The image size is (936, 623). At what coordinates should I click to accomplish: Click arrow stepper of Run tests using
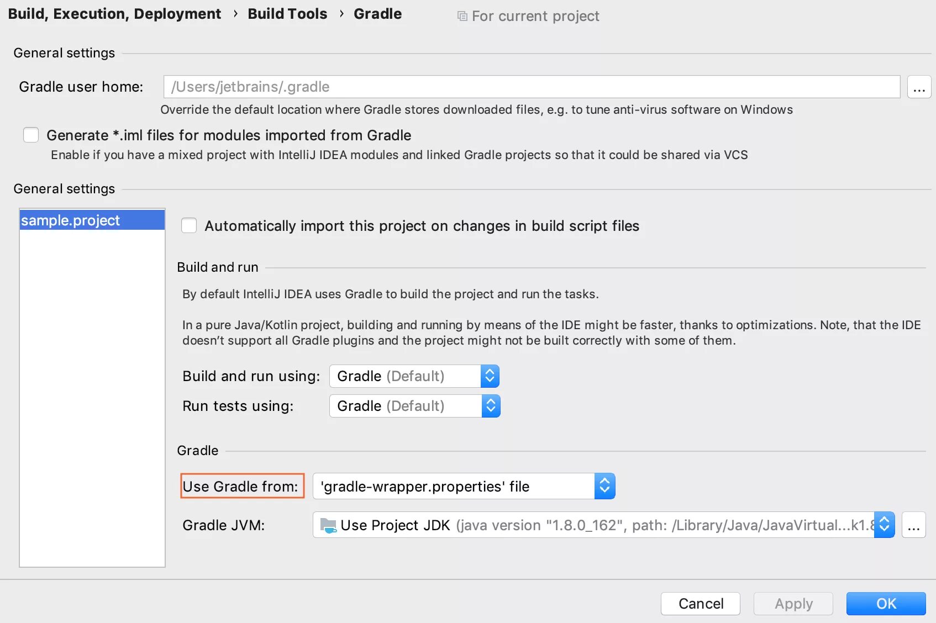(491, 406)
